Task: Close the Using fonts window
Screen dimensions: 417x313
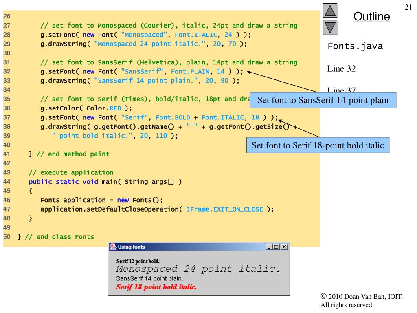Action: (284, 247)
